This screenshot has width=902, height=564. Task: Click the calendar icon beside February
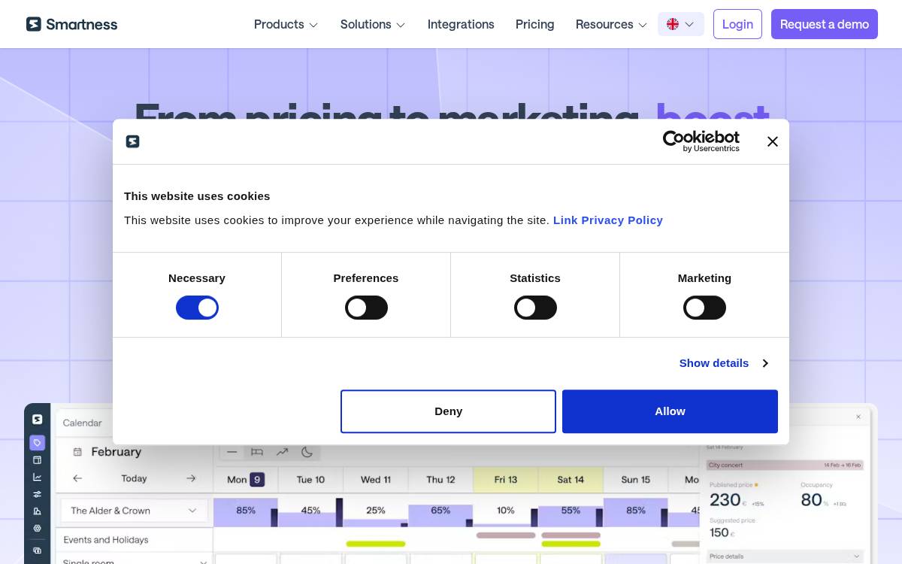77,452
